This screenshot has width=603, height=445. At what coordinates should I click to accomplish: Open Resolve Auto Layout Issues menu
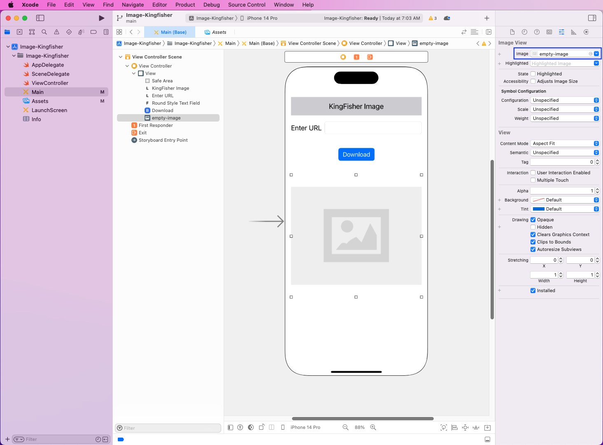point(476,427)
